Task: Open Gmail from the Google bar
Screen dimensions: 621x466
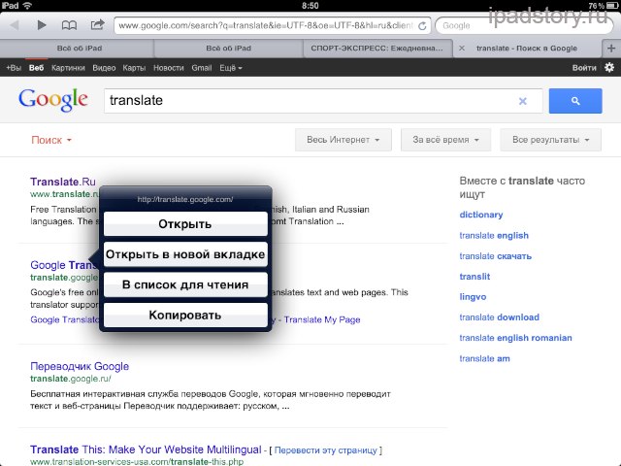Action: pos(202,68)
